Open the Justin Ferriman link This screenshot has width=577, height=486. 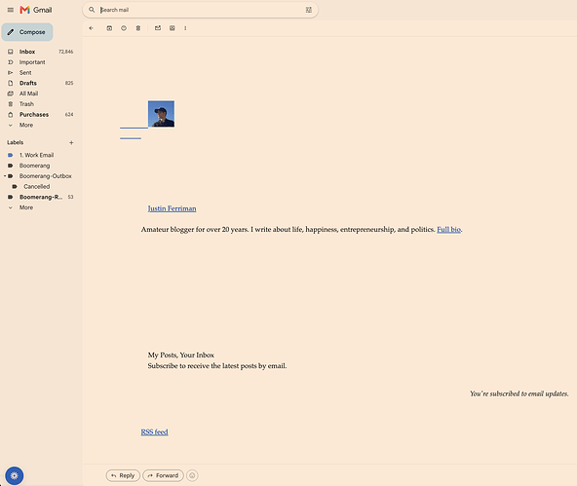[172, 208]
